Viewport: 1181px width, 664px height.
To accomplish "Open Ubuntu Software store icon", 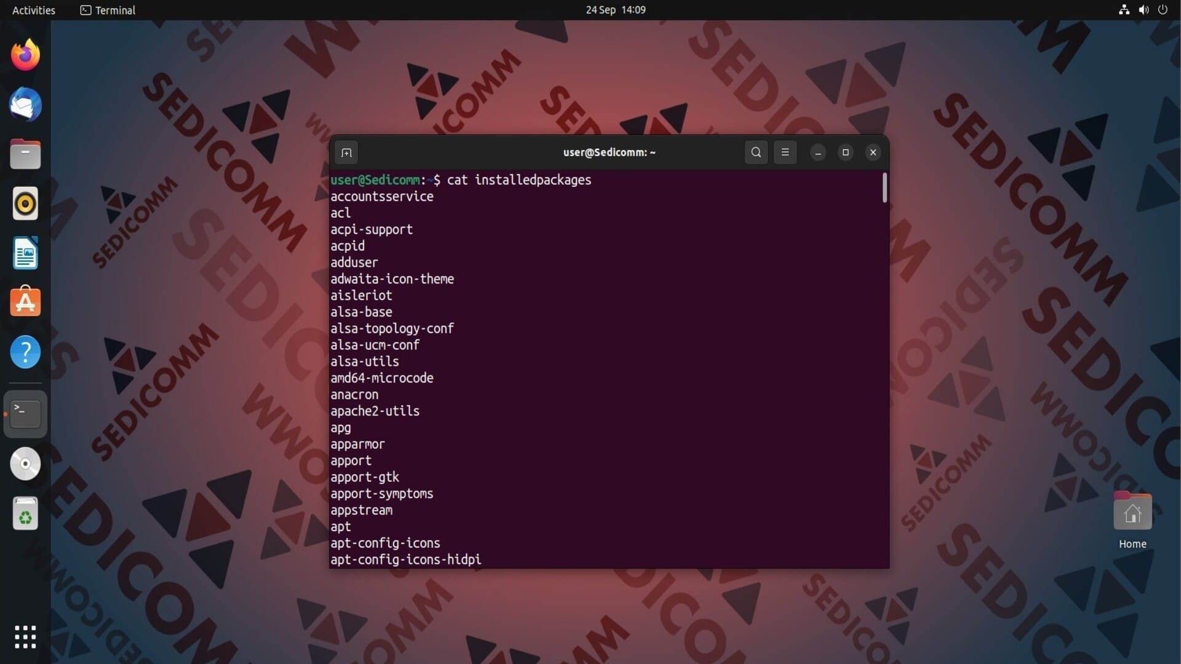I will click(x=25, y=302).
